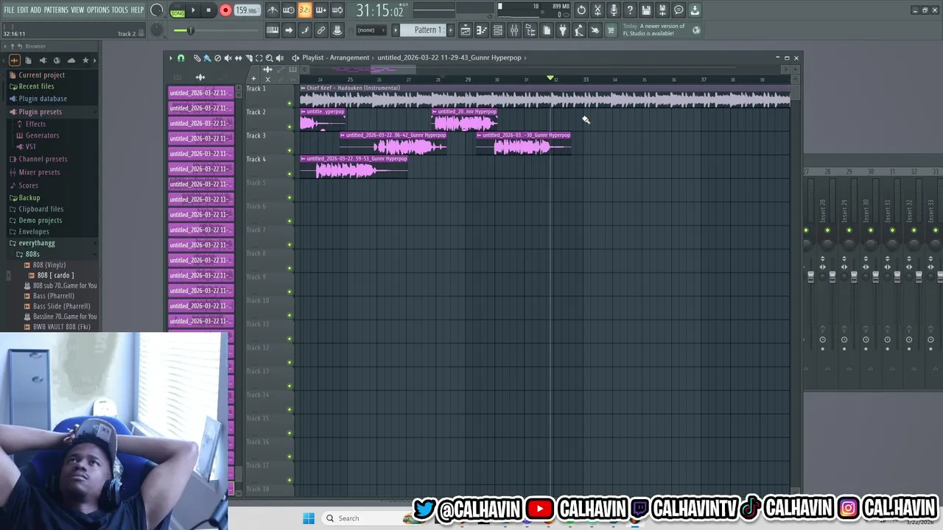Click the render as audio file icon

[662, 10]
